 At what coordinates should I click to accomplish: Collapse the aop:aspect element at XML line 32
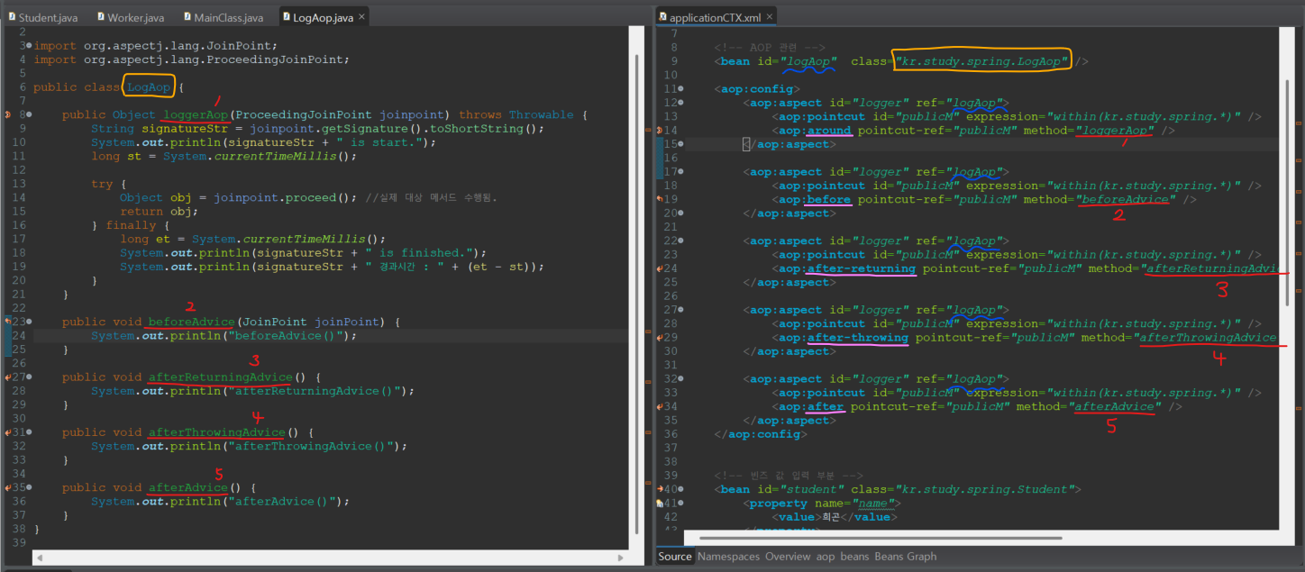(x=680, y=379)
